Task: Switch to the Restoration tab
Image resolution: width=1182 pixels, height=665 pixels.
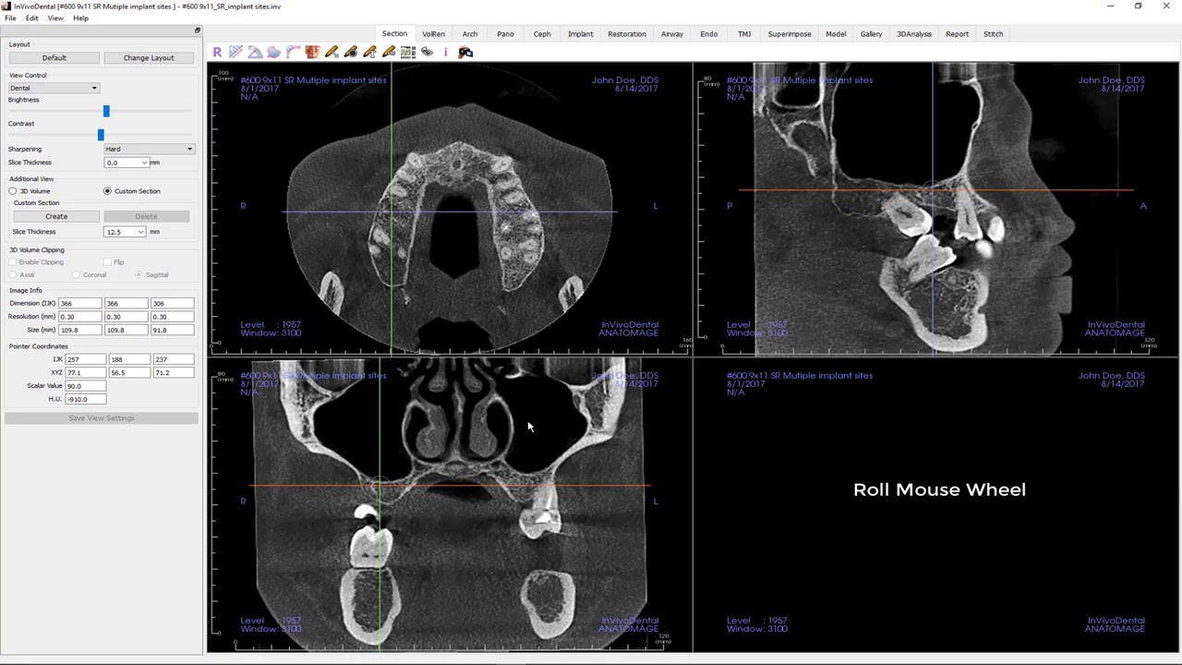Action: click(x=627, y=34)
